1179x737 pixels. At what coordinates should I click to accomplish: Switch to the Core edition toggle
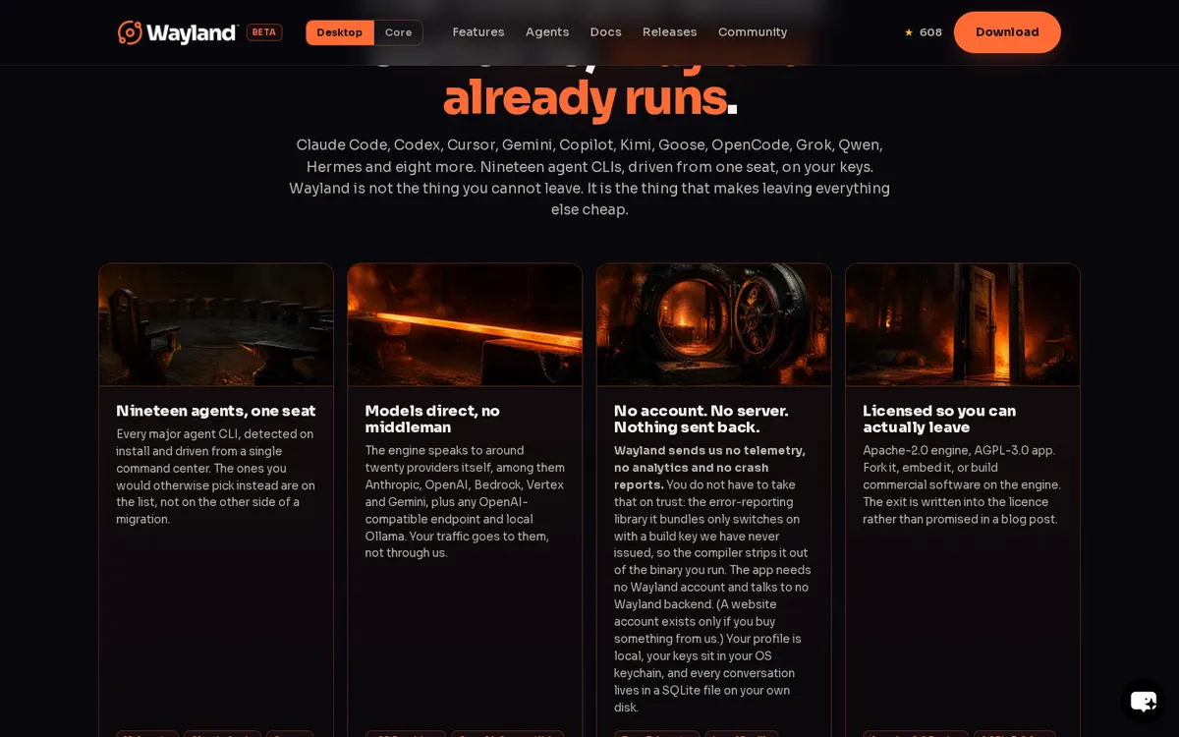coord(398,32)
